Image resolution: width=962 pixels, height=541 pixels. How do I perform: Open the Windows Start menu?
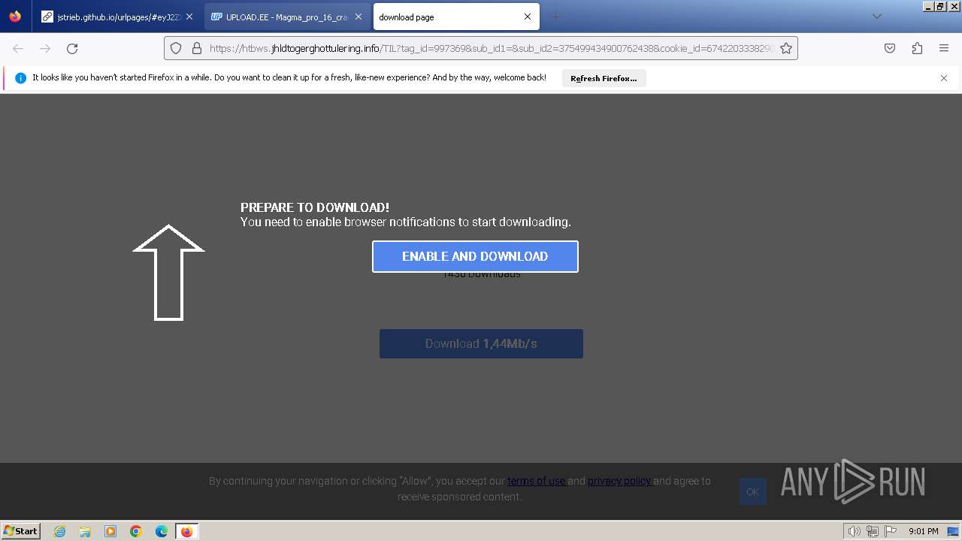click(21, 530)
